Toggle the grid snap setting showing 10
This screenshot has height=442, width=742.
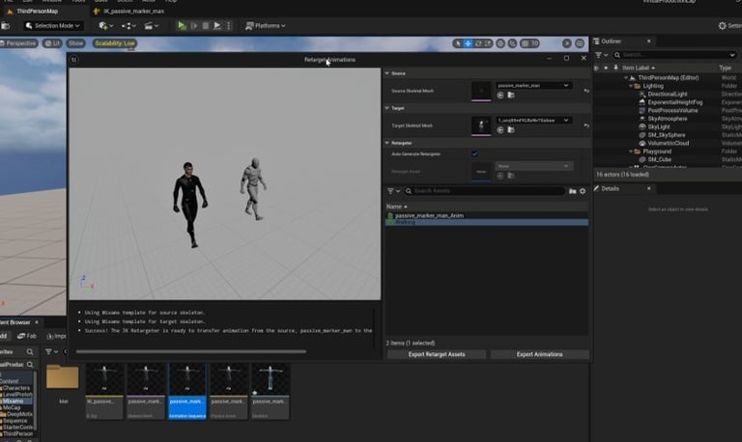click(x=530, y=43)
